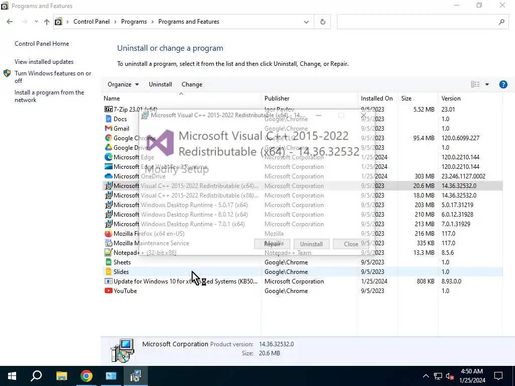Click Igor Pavlov publisher cell
This screenshot has width=515, height=386.
pyautogui.click(x=280, y=109)
